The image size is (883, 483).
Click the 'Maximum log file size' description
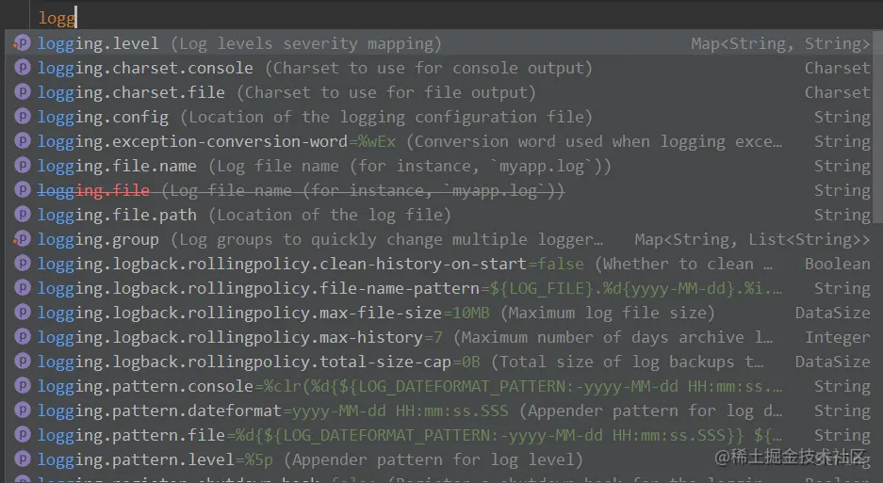pyautogui.click(x=608, y=313)
